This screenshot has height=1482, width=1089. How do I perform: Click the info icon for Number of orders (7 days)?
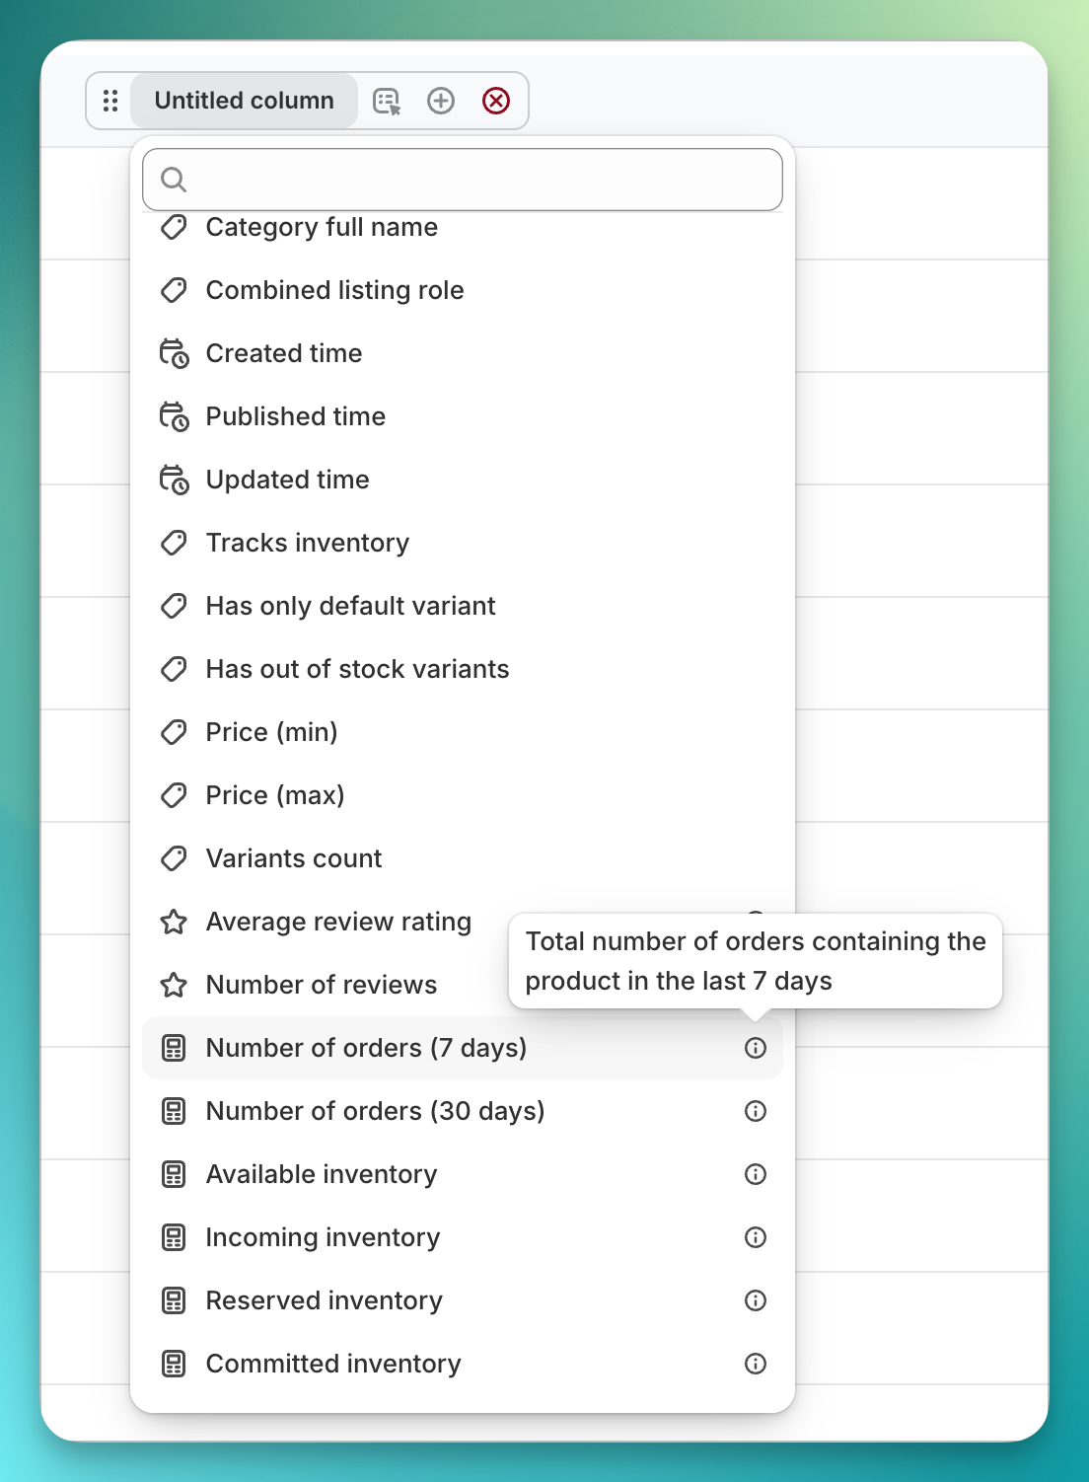pyautogui.click(x=756, y=1048)
